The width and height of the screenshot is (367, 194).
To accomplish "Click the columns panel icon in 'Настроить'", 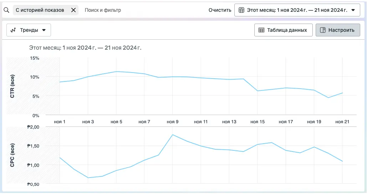I will 323,30.
